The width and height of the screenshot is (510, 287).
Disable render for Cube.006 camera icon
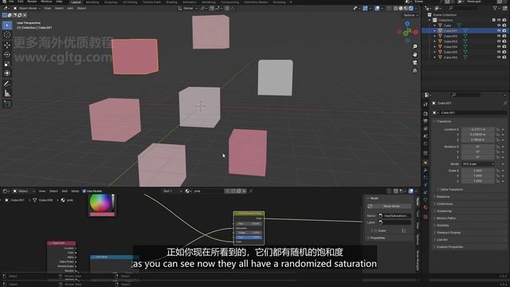(504, 57)
